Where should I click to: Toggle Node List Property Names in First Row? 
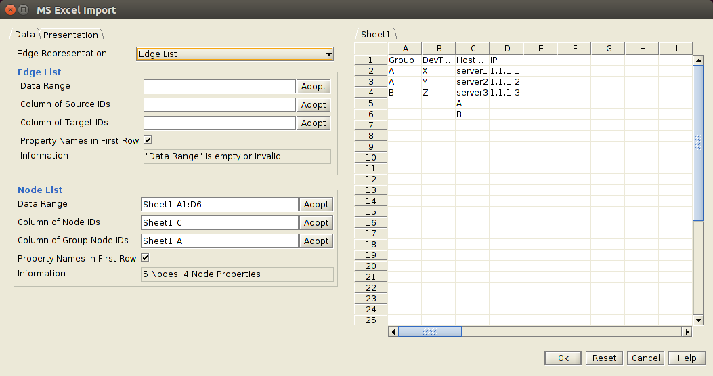point(145,257)
